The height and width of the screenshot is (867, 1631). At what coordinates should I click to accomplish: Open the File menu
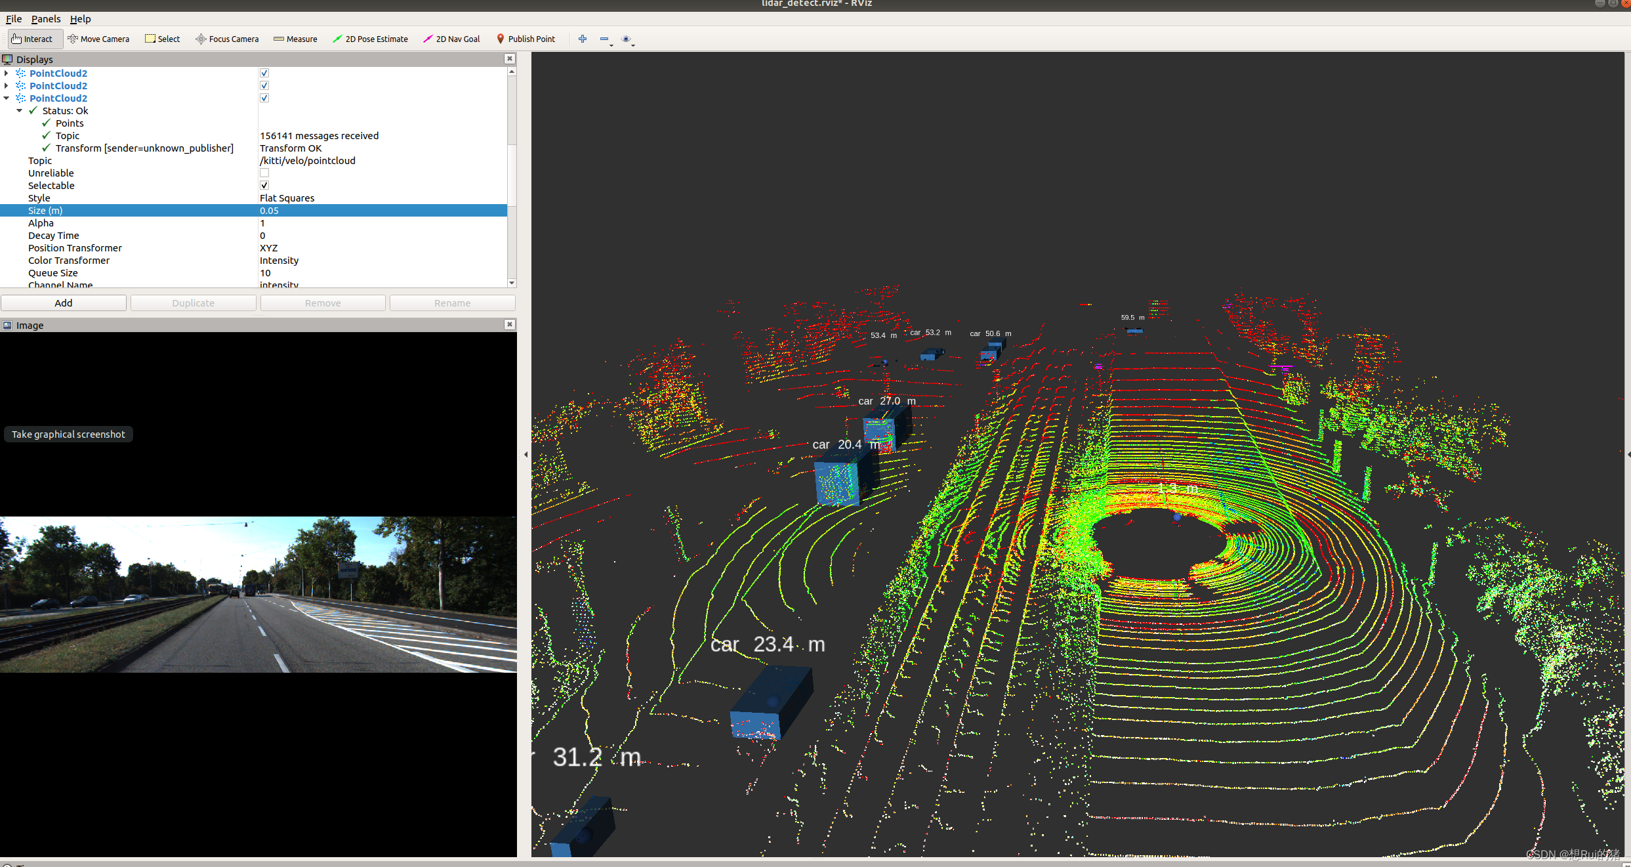pos(16,20)
